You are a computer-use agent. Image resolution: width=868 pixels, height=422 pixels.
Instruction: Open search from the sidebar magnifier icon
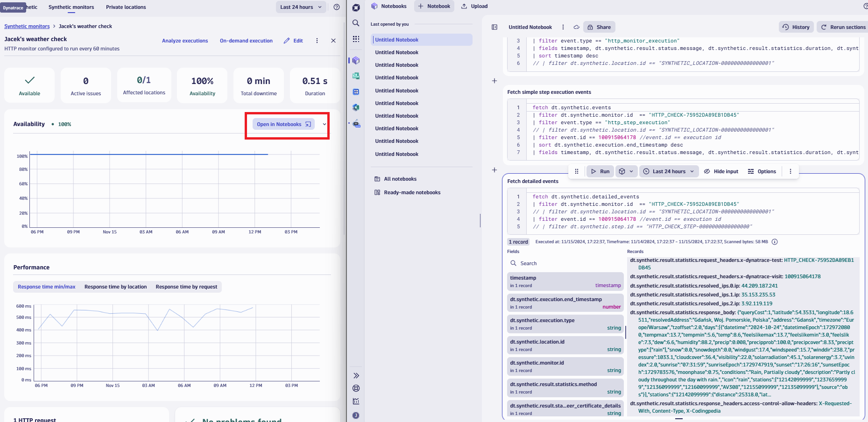[x=356, y=23]
